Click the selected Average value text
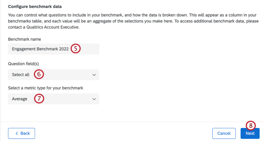 coord(20,99)
